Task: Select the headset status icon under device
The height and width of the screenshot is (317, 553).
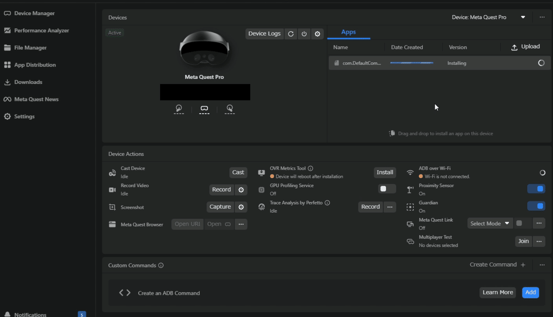Action: point(204,109)
